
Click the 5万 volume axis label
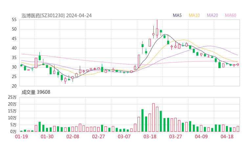[x=13, y=125]
